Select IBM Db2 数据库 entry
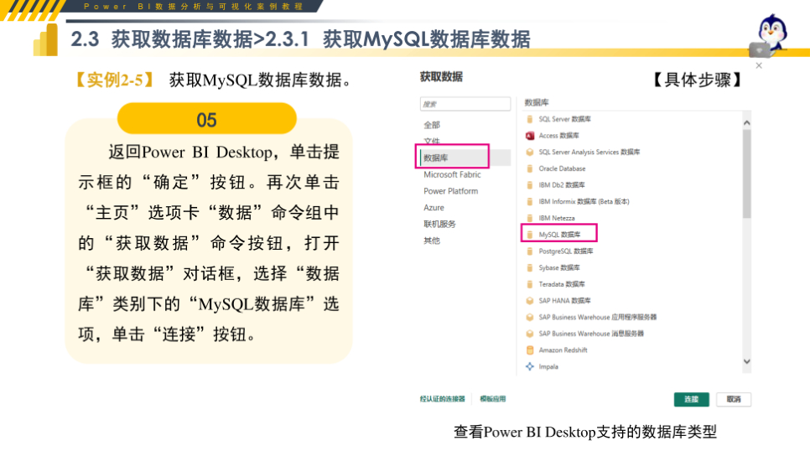The height and width of the screenshot is (456, 810). 562,185
